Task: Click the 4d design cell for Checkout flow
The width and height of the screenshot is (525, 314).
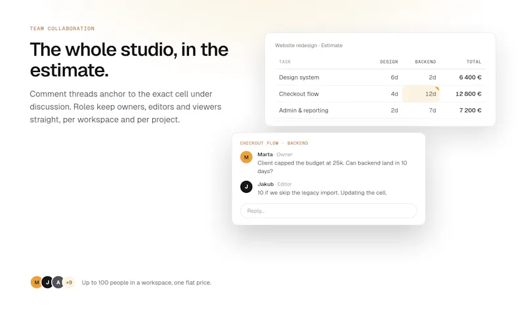Action: [x=394, y=94]
